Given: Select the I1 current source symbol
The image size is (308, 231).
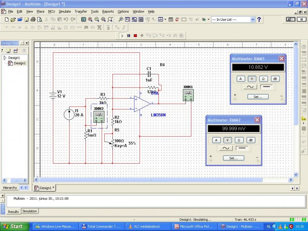Looking at the screenshot, I should (x=69, y=114).
